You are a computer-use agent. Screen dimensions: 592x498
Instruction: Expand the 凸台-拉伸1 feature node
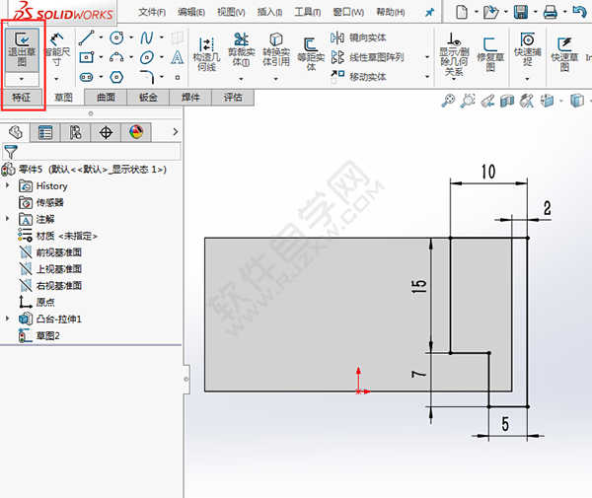click(x=7, y=319)
